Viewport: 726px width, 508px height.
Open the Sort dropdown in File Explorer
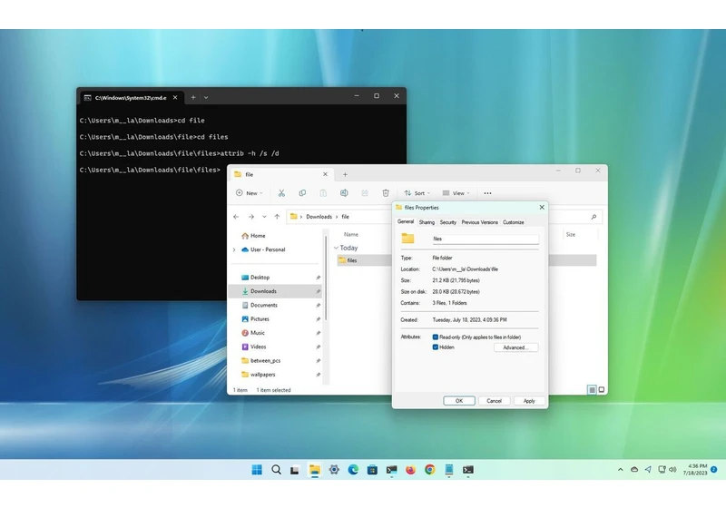[x=417, y=193]
